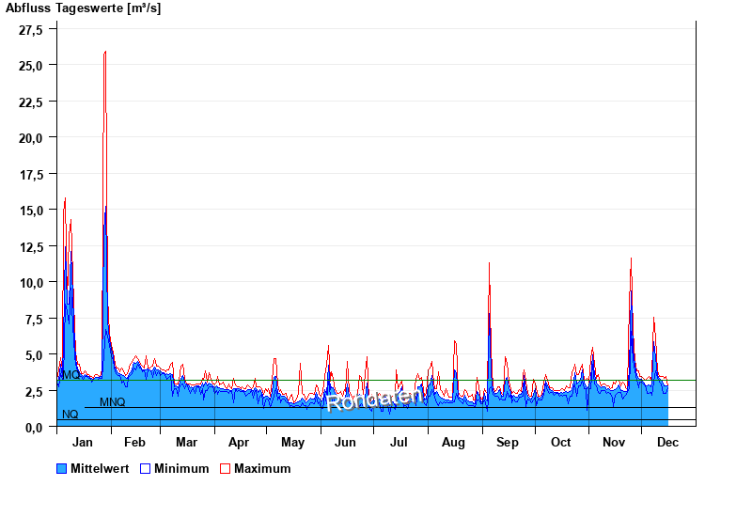Screen dimensions: 752x517
Task: Click the Minimum legend swatch box
Action: point(145,468)
